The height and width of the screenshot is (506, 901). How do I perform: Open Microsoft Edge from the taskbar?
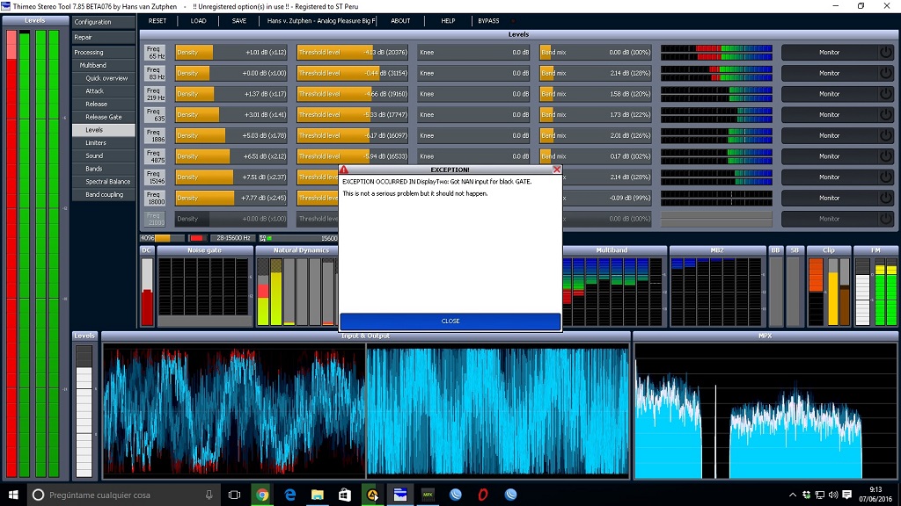289,495
